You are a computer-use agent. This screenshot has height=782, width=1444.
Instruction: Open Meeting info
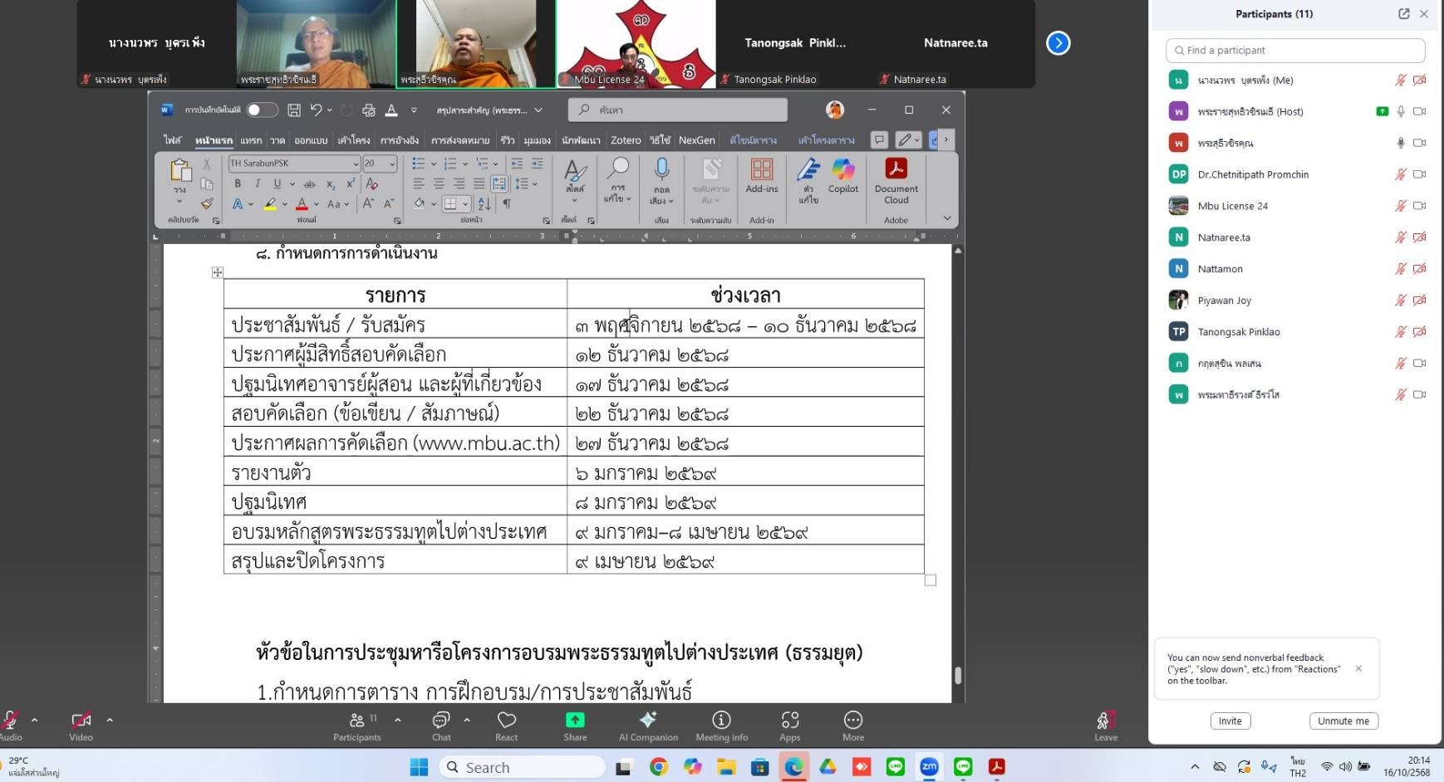coord(721,725)
